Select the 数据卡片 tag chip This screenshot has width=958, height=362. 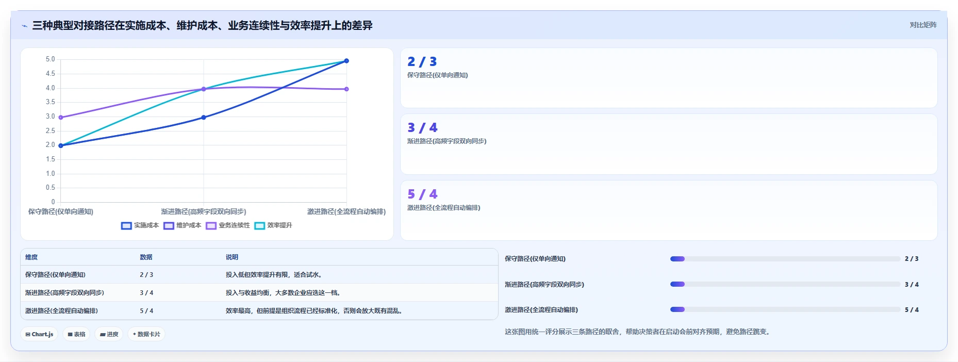146,334
